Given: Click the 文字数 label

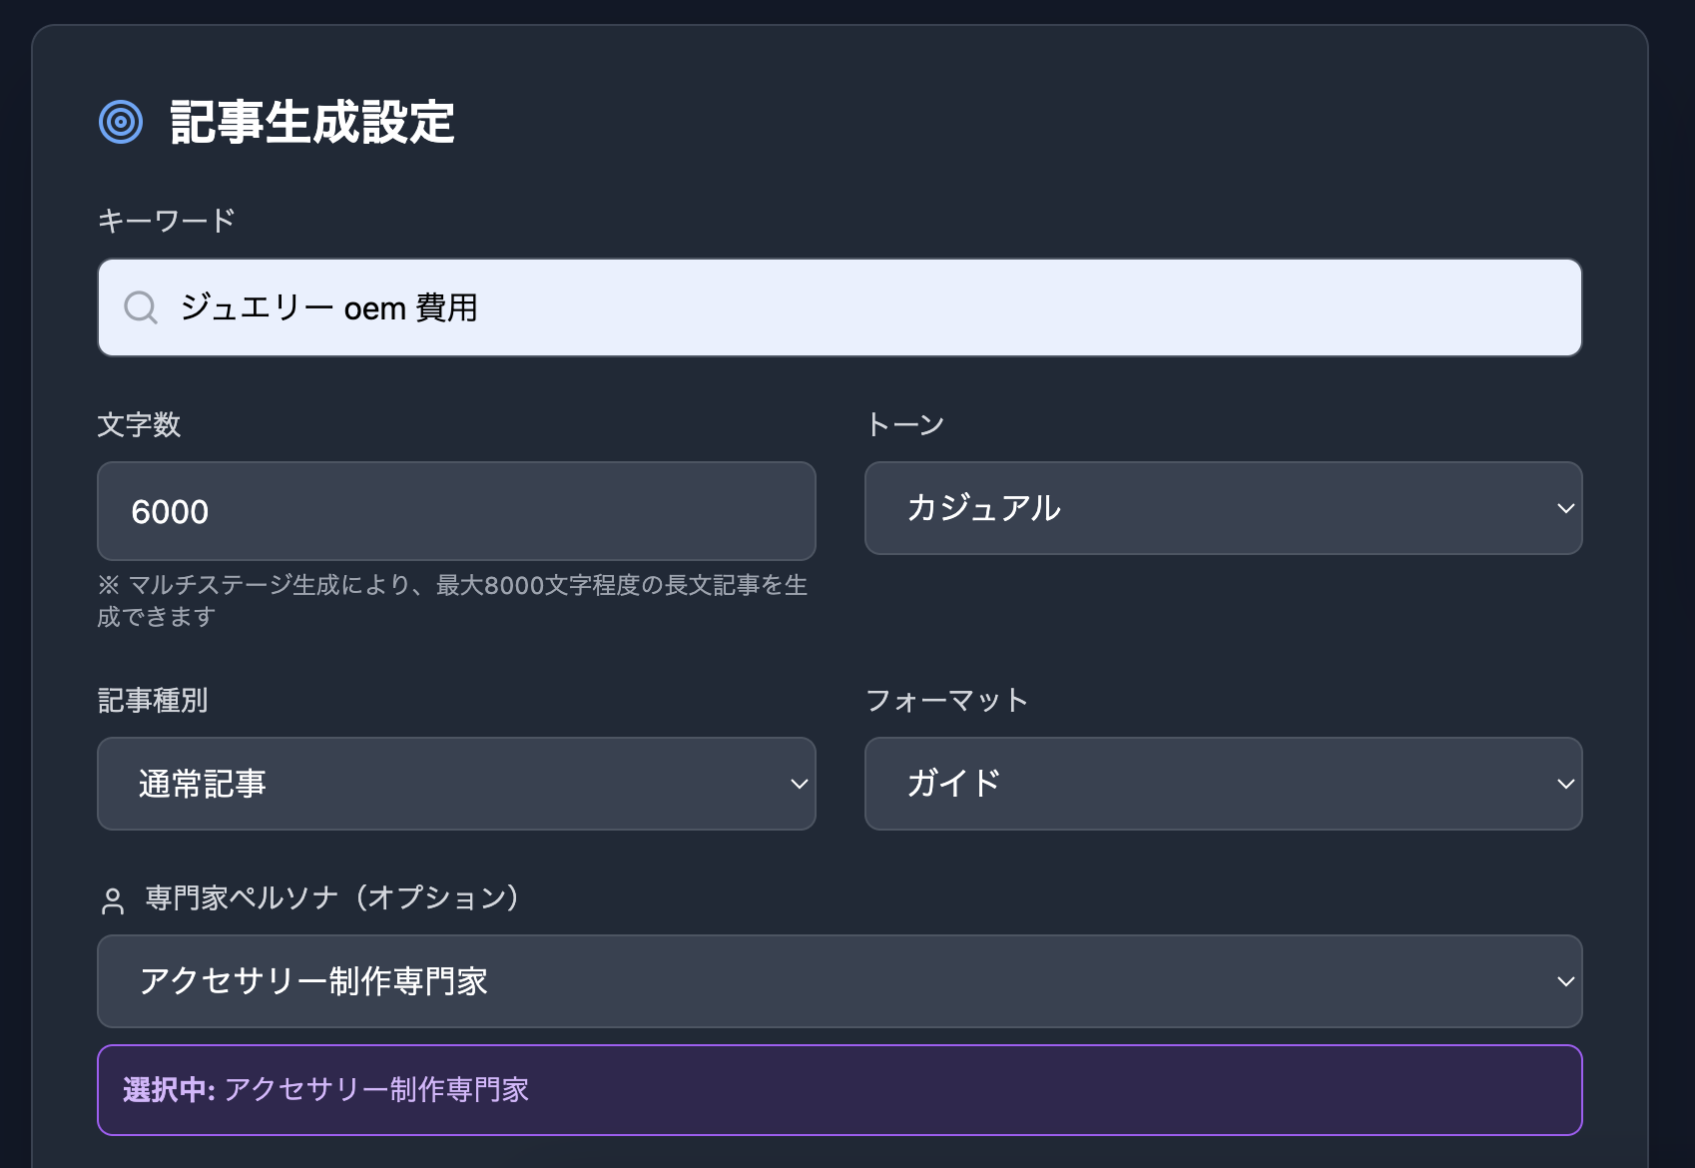Looking at the screenshot, I should point(139,424).
